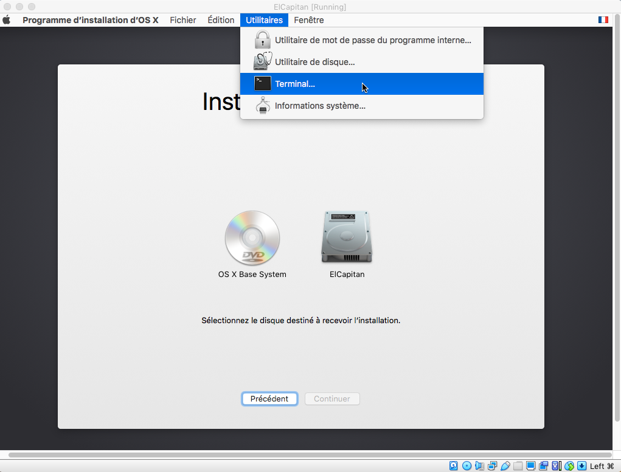
Task: Choose Informations système… menu entry
Action: (361, 106)
